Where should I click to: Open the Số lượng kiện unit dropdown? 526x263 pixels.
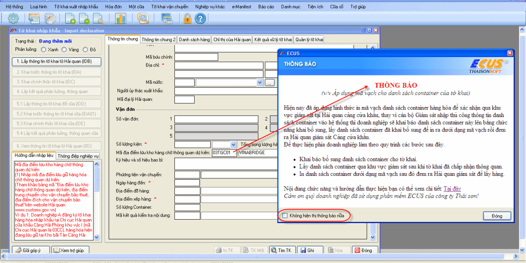233,144
